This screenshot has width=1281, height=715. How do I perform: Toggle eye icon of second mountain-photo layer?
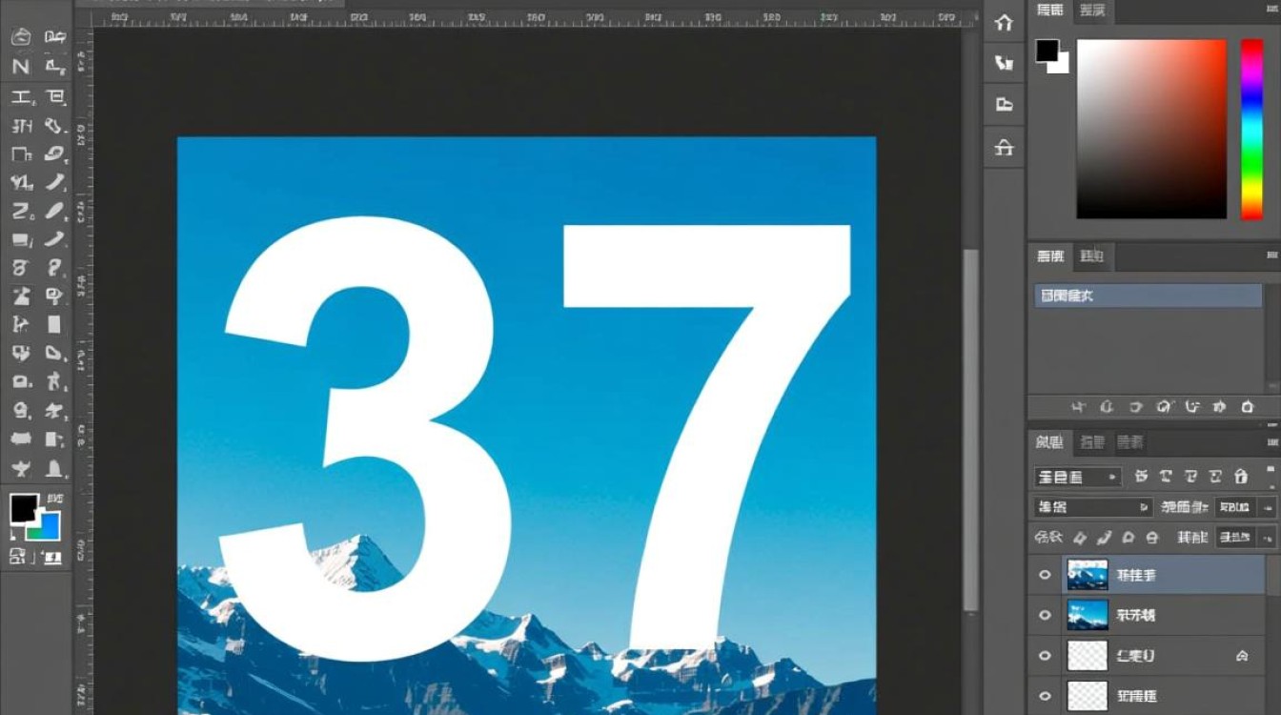1045,616
